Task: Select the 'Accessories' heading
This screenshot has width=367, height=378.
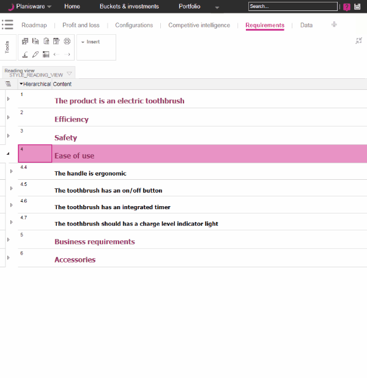Action: pyautogui.click(x=75, y=259)
